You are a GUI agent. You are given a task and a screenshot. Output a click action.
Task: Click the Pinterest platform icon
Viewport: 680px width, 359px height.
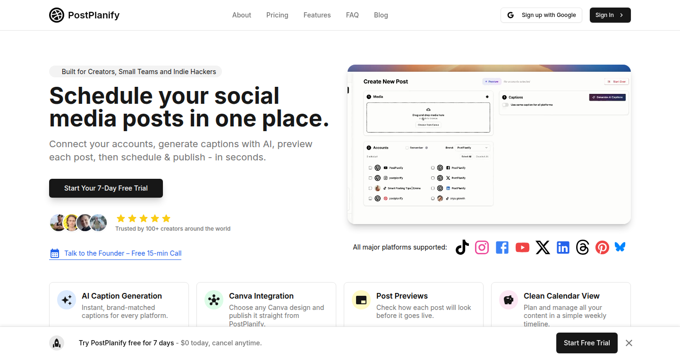tap(602, 247)
